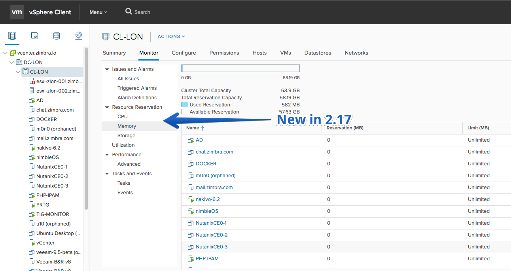Click nakivo-6.2 VM icon in tree

click(32, 148)
